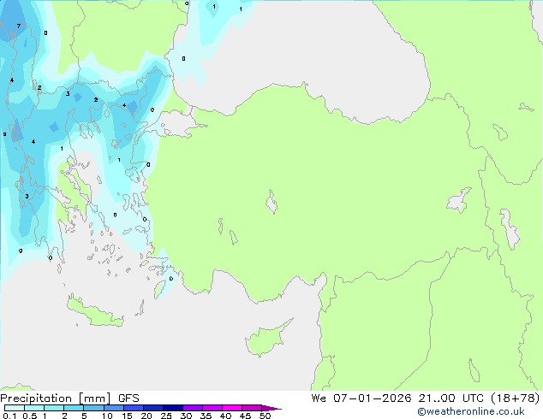Viewport: 543px width, 419px height.
Task: Click the 30–35 mm purple legend swatch
Action: (x=193, y=408)
